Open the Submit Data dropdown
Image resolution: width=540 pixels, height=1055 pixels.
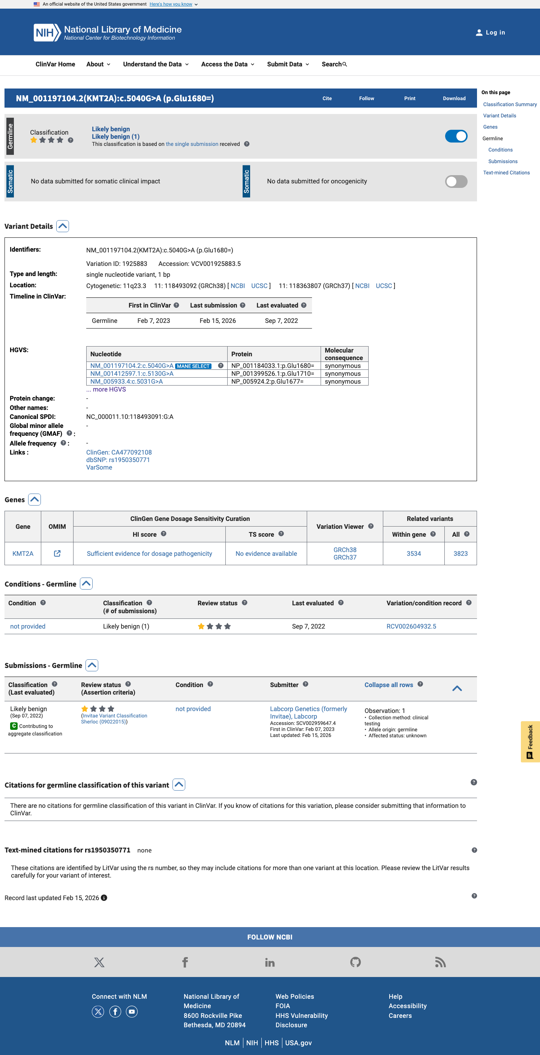pos(288,64)
